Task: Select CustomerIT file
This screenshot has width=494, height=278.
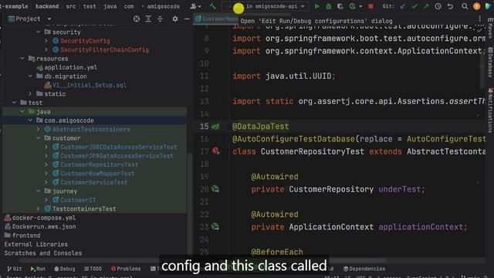Action: point(78,199)
